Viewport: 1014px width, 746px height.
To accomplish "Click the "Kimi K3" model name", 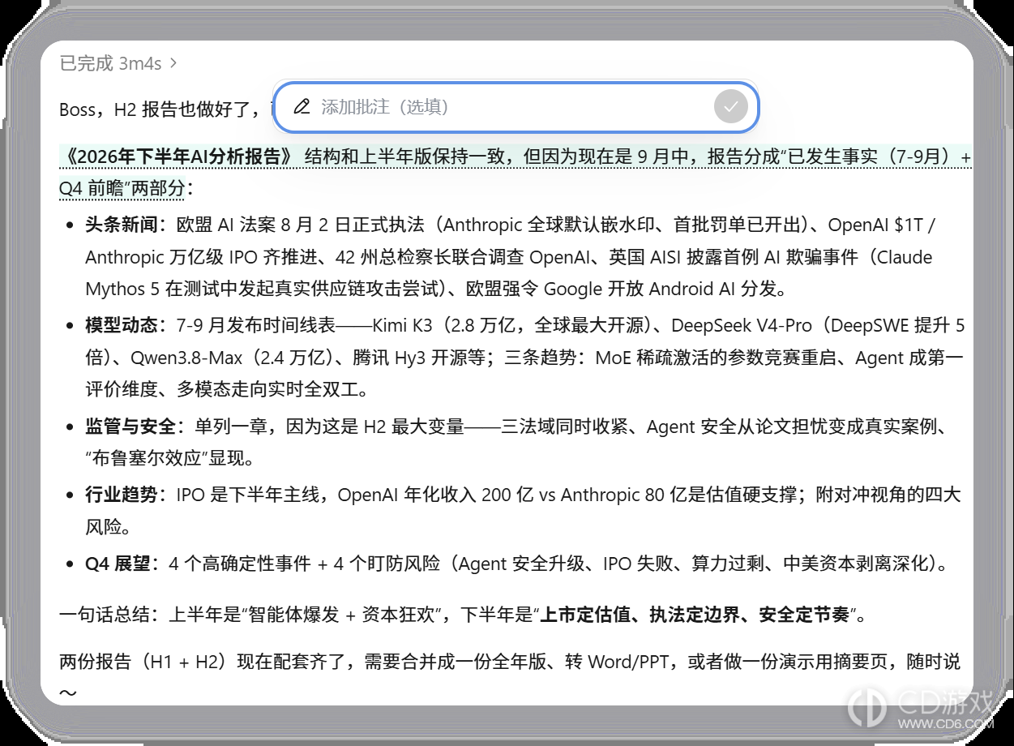I will [403, 326].
